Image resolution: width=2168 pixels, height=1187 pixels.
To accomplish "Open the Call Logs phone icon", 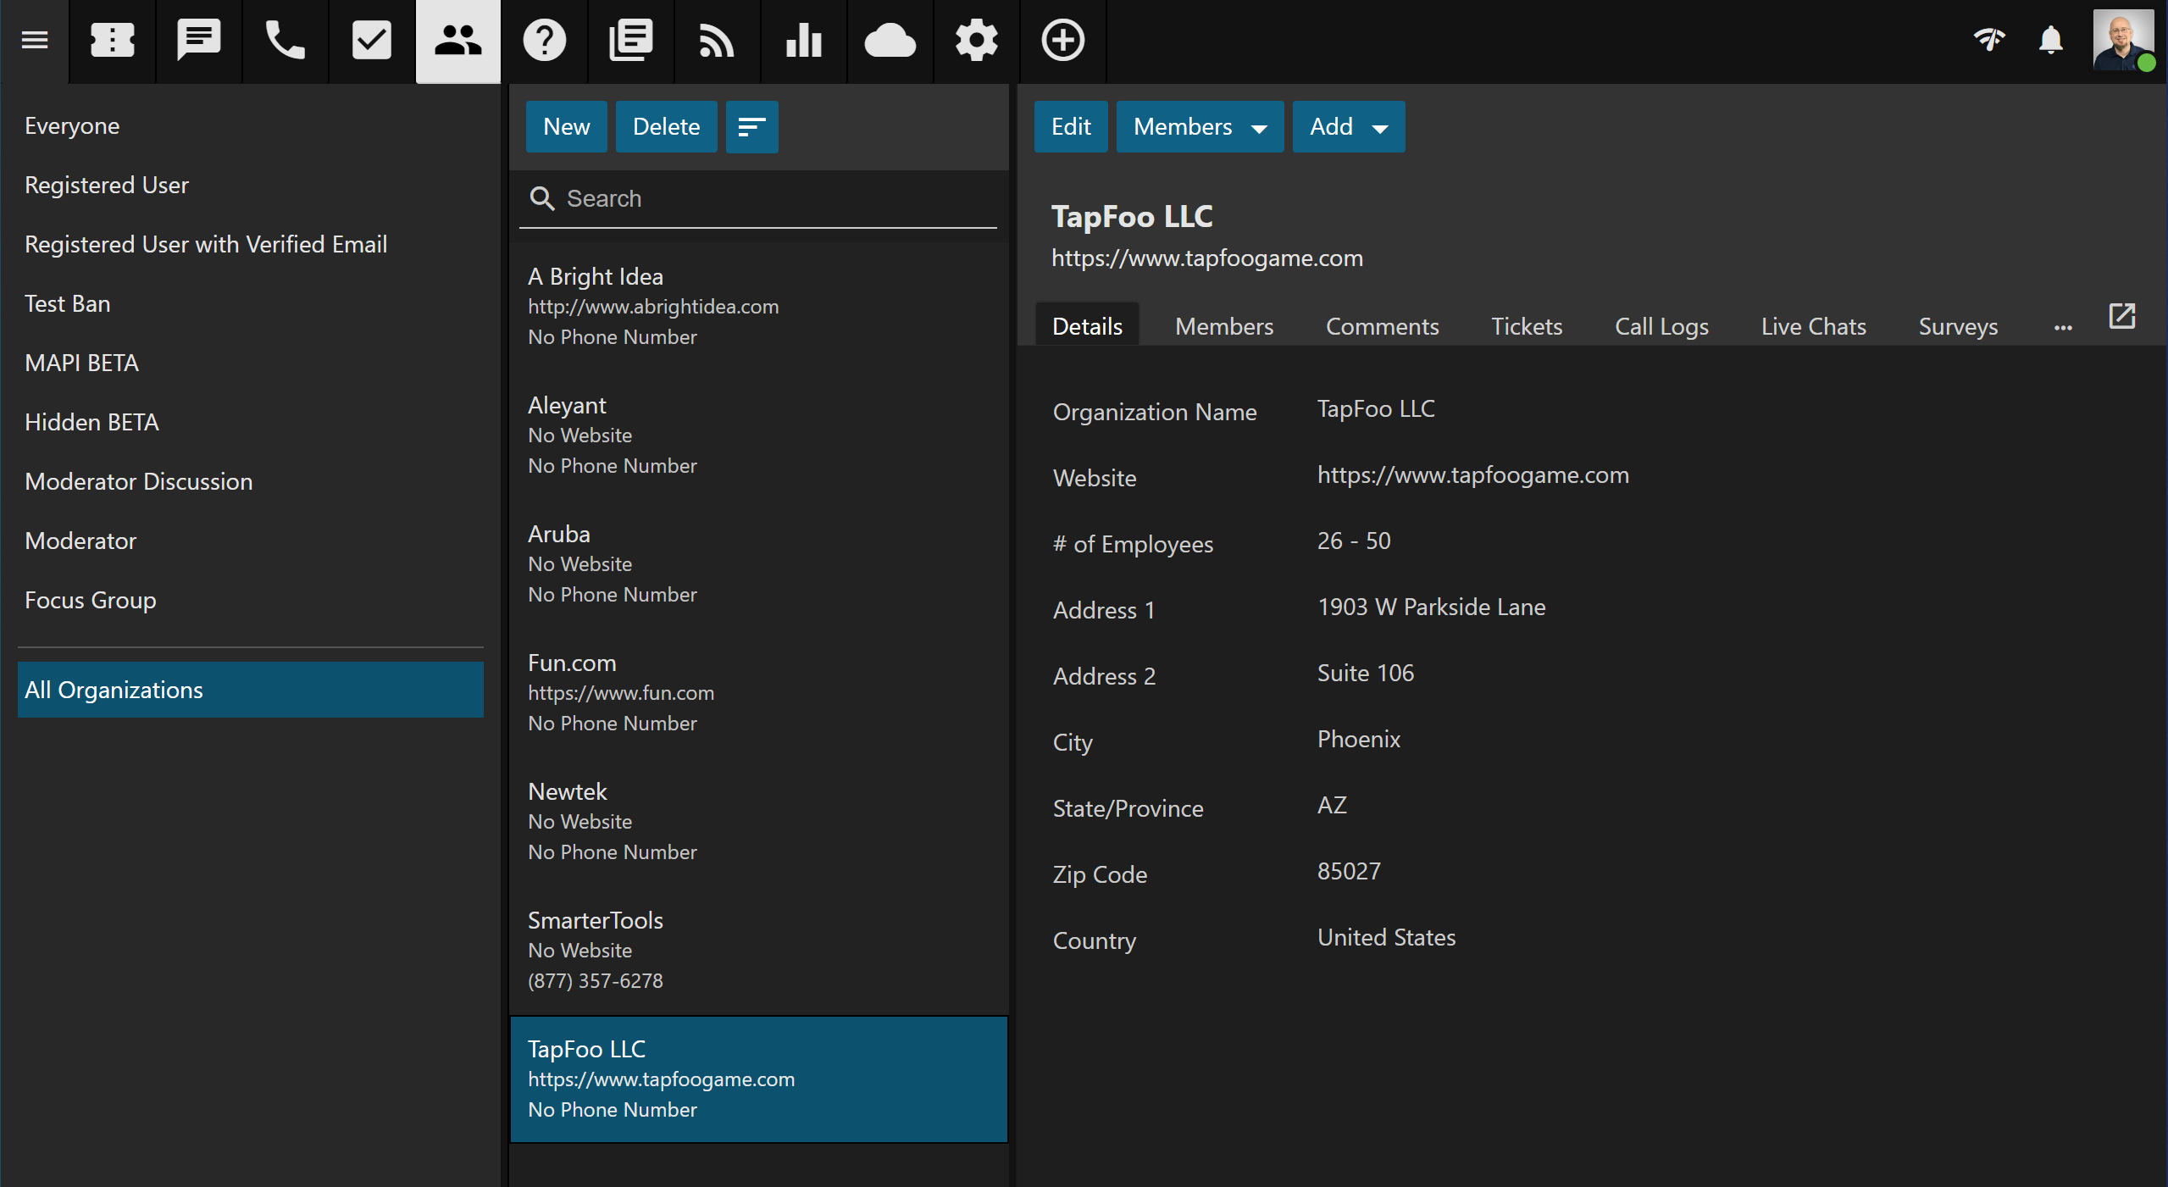I will click(x=286, y=41).
